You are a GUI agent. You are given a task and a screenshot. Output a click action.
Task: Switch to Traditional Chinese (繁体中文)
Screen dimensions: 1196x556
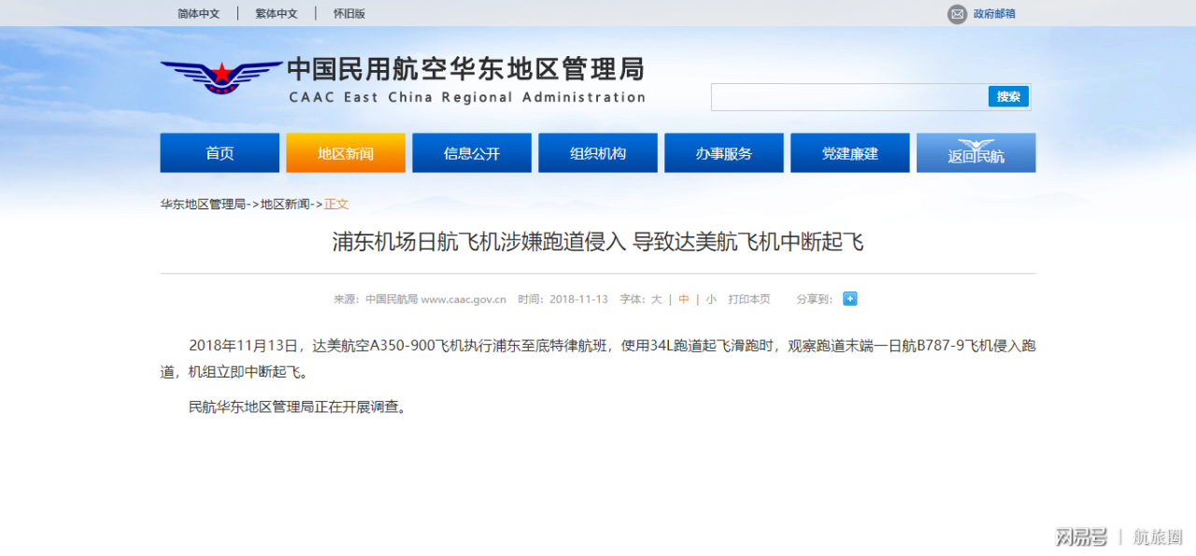click(x=277, y=14)
